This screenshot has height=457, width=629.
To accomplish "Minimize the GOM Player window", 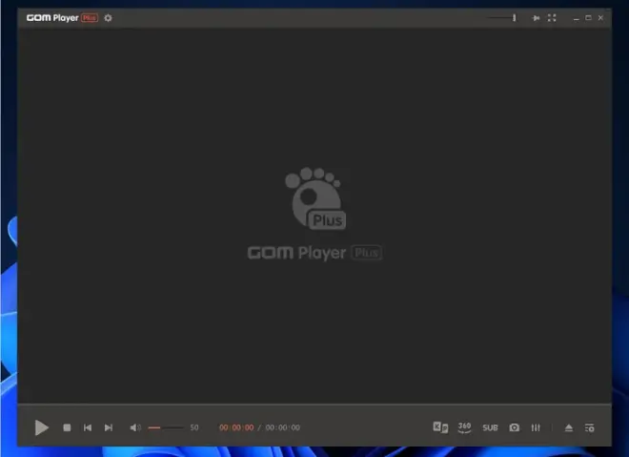I will 576,18.
